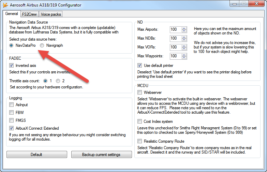Increase Max Airports with up arrow
Viewport: 267px width, 172px height.
tap(184, 28)
